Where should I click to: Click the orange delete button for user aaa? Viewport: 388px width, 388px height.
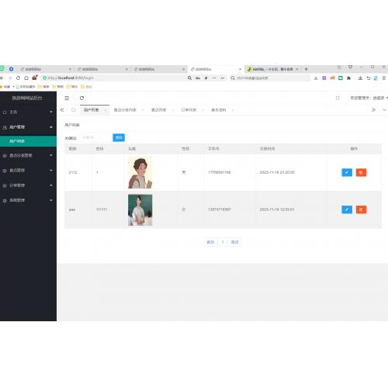click(361, 210)
